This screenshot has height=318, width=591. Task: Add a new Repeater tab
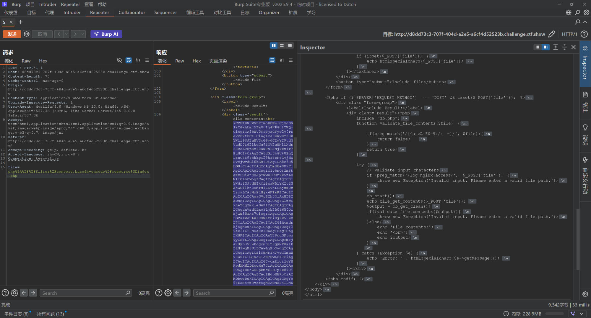pos(20,22)
